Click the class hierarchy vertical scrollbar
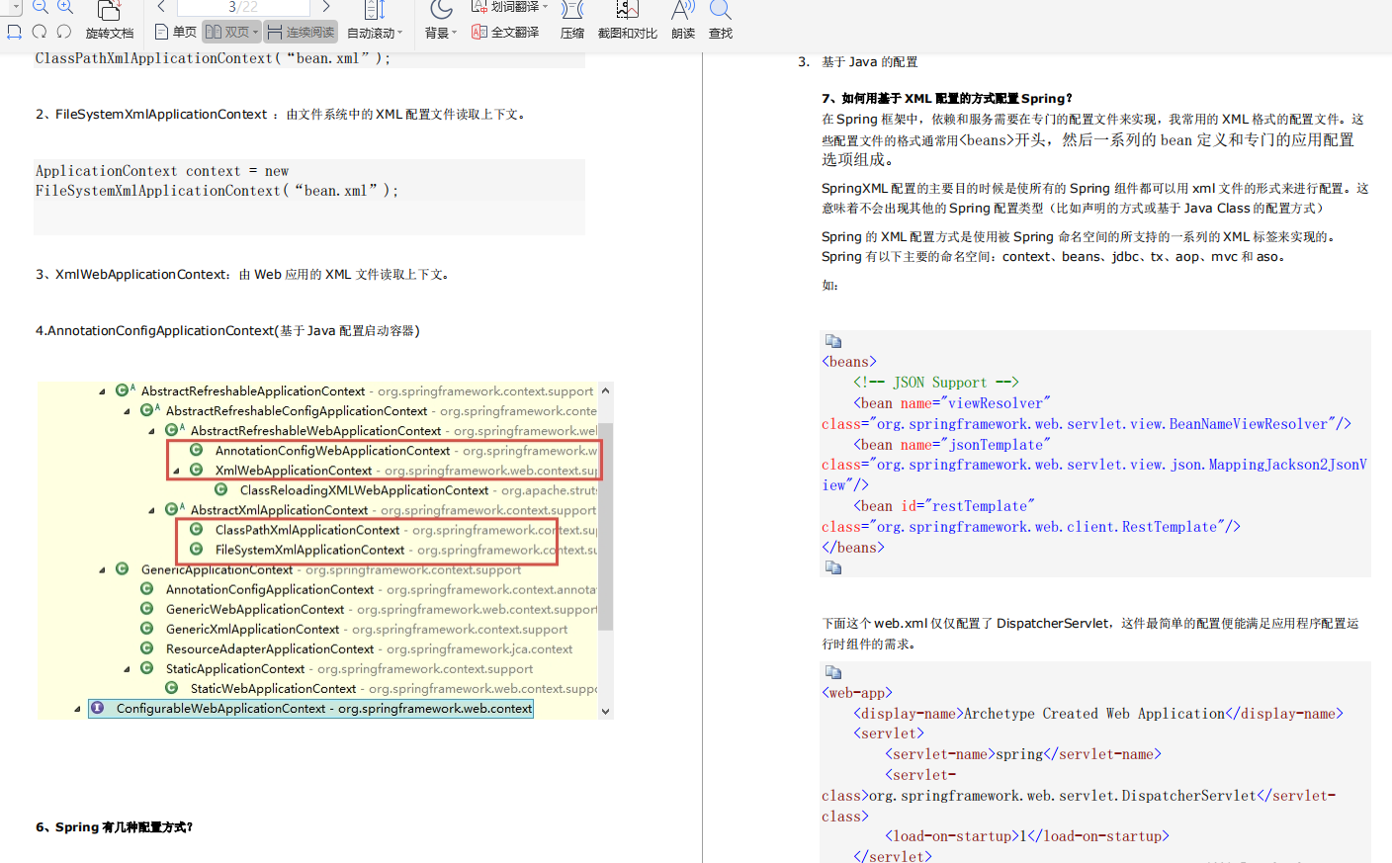Screen dimensions: 1392x863 [x=606, y=550]
